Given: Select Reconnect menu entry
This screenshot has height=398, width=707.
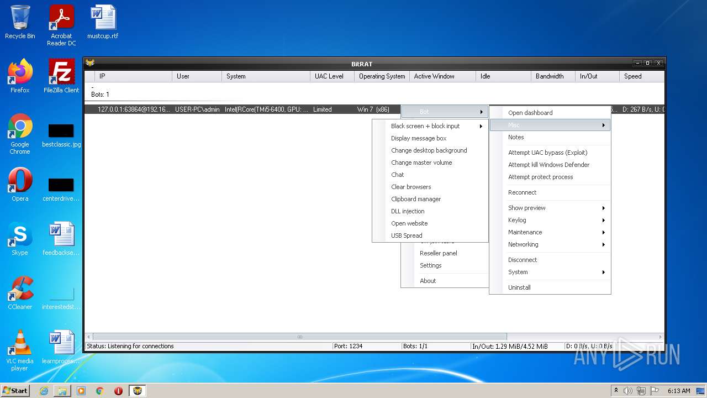Looking at the screenshot, I should point(550,192).
